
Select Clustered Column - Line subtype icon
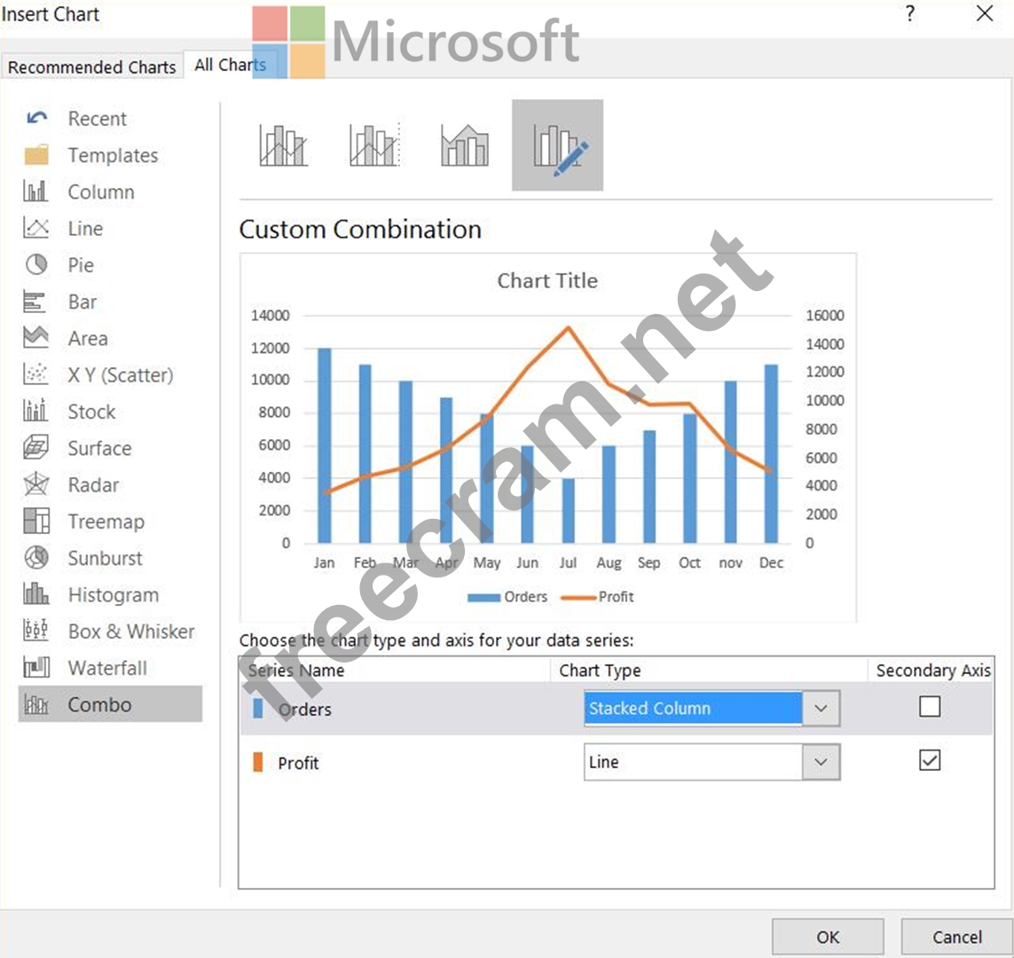pyautogui.click(x=283, y=145)
